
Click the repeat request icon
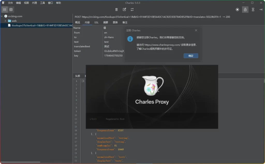click(x=132, y=9)
